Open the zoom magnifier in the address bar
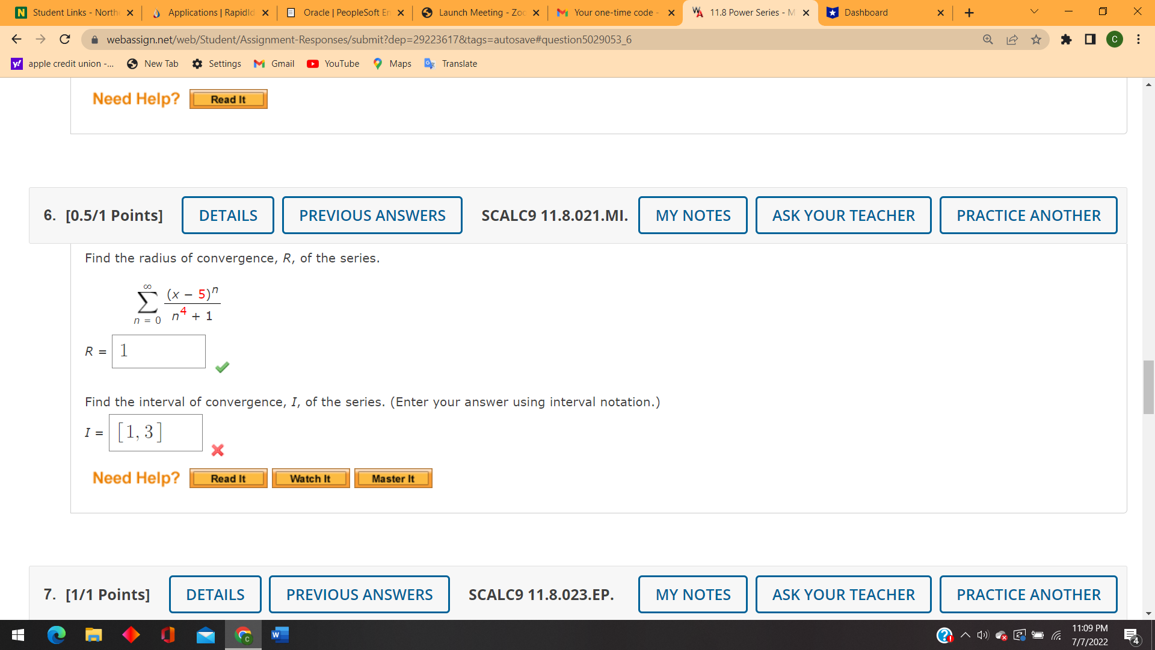Viewport: 1155px width, 650px height. [x=988, y=39]
